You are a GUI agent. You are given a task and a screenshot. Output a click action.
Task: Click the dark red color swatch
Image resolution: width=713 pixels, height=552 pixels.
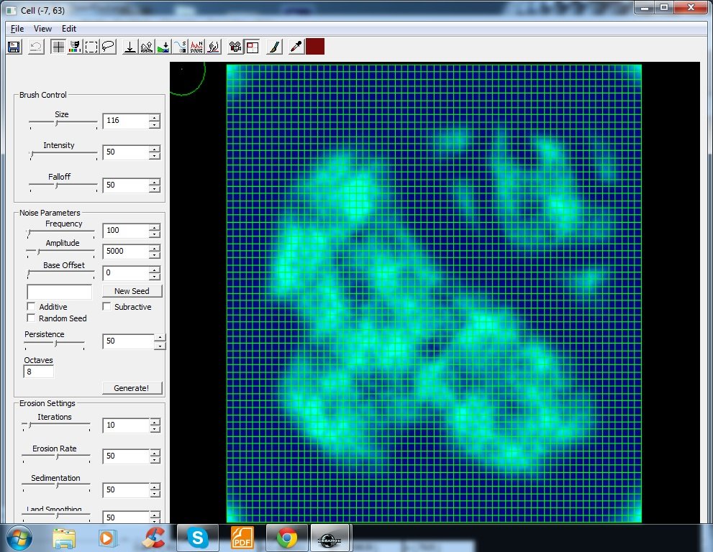pos(315,47)
